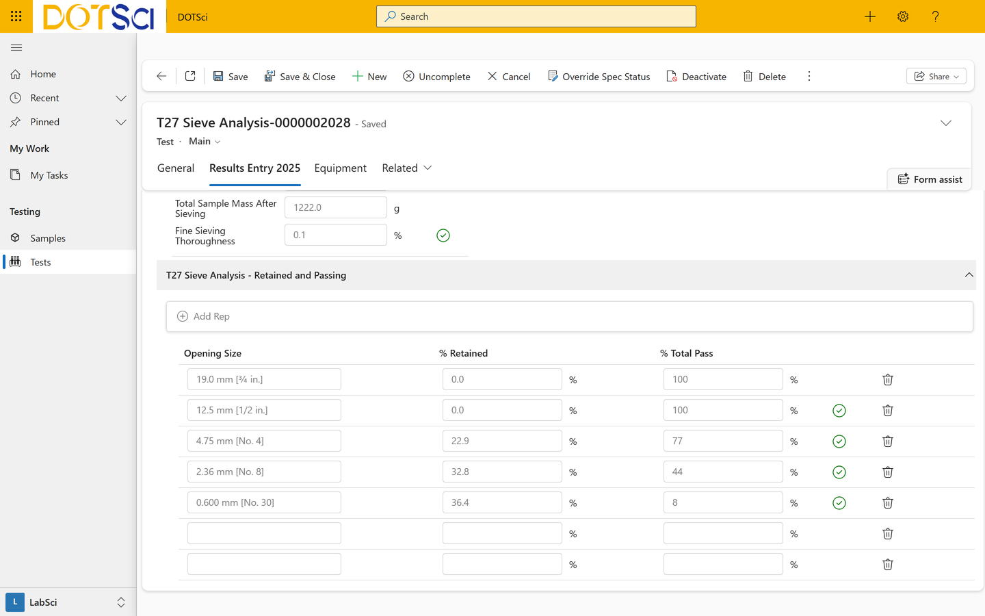985x616 pixels.
Task: Open the help question mark
Action: pyautogui.click(x=935, y=16)
